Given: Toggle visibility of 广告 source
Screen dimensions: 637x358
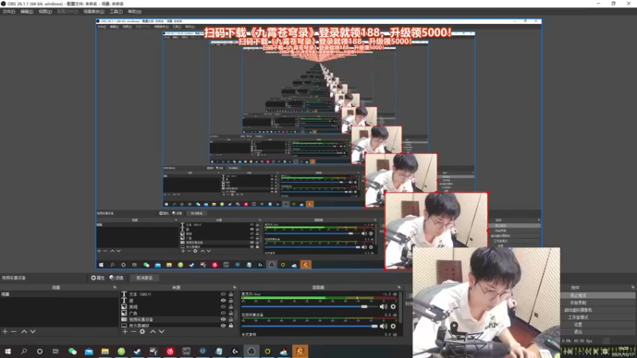Looking at the screenshot, I should pyautogui.click(x=223, y=313).
